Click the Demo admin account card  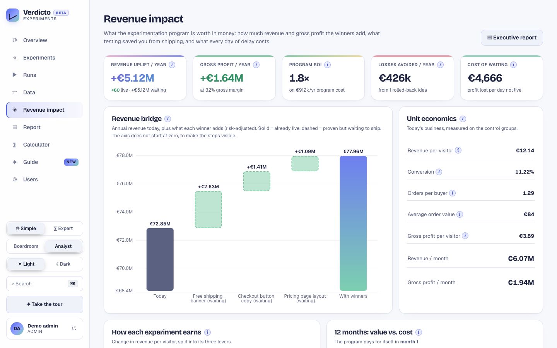point(44,329)
